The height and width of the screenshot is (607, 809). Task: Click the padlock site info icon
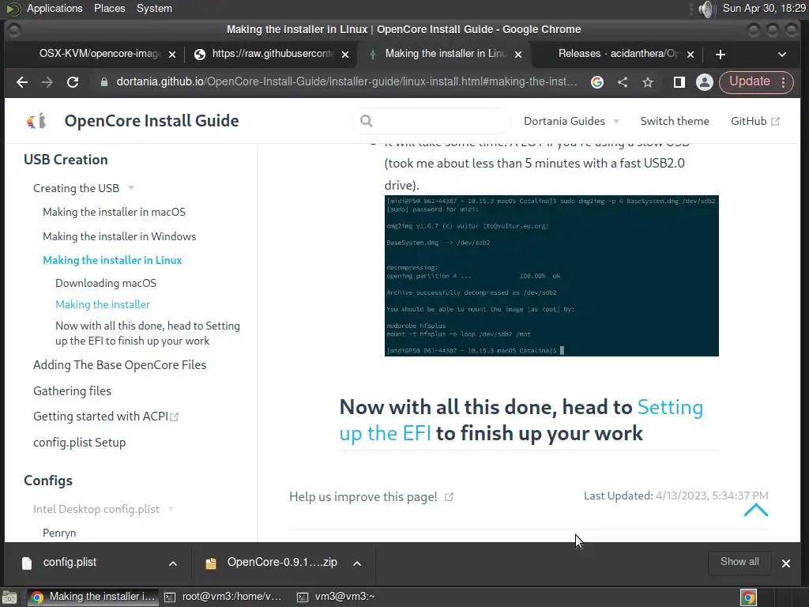104,82
